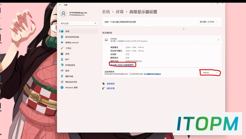Open the 应用 apps icon
246x139 pixels.
coord(62,54)
